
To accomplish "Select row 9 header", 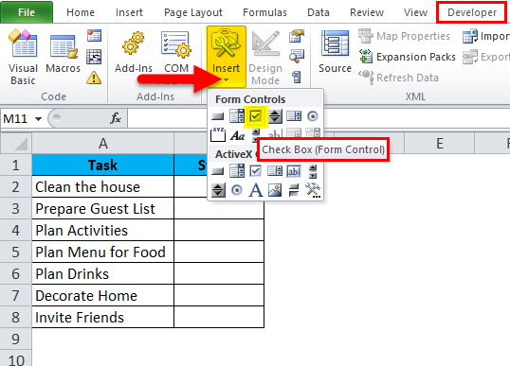I will [x=16, y=339].
